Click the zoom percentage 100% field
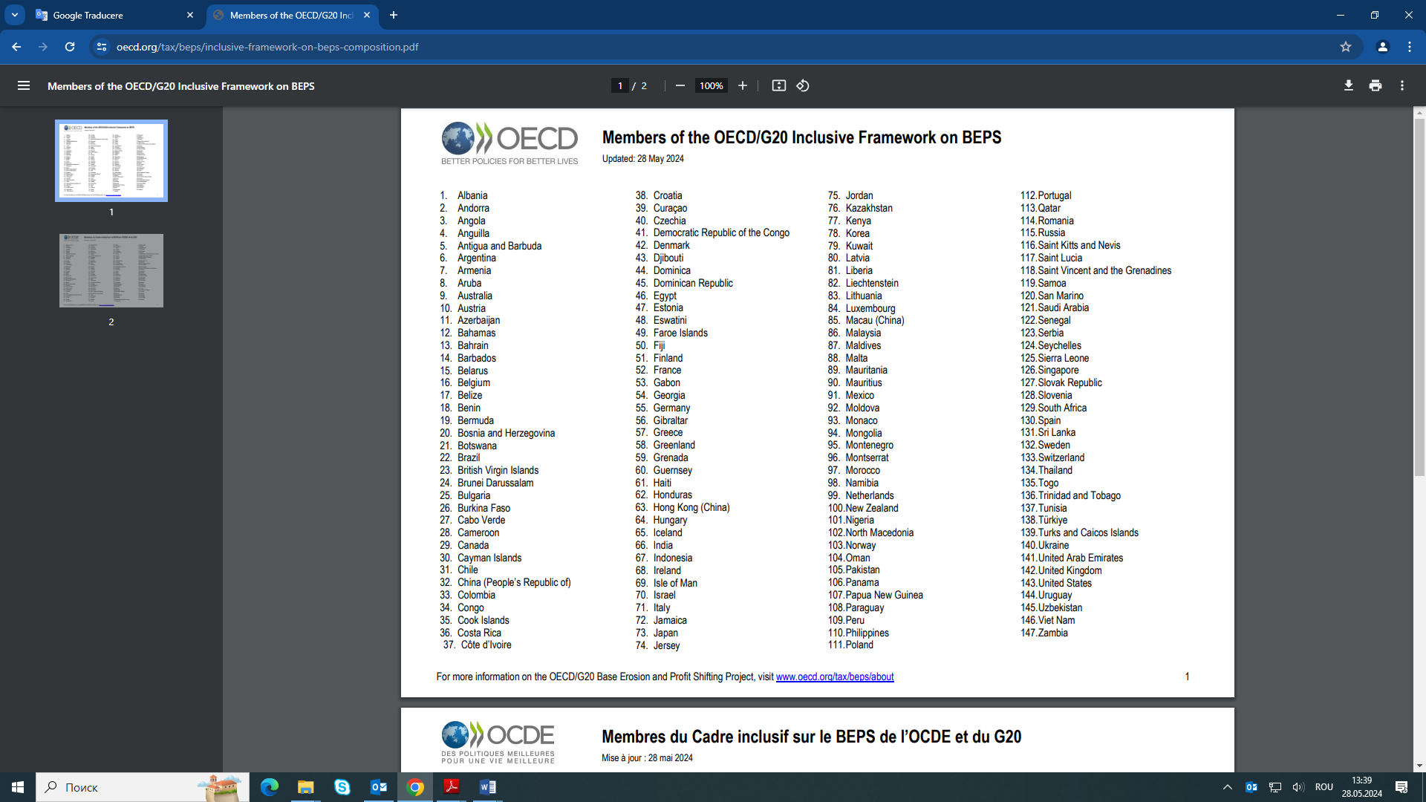This screenshot has width=1426, height=802. pyautogui.click(x=711, y=85)
